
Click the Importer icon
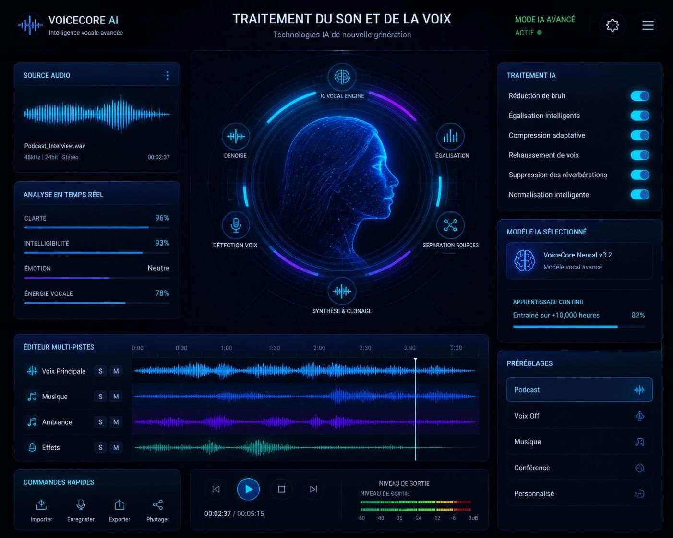pos(41,504)
